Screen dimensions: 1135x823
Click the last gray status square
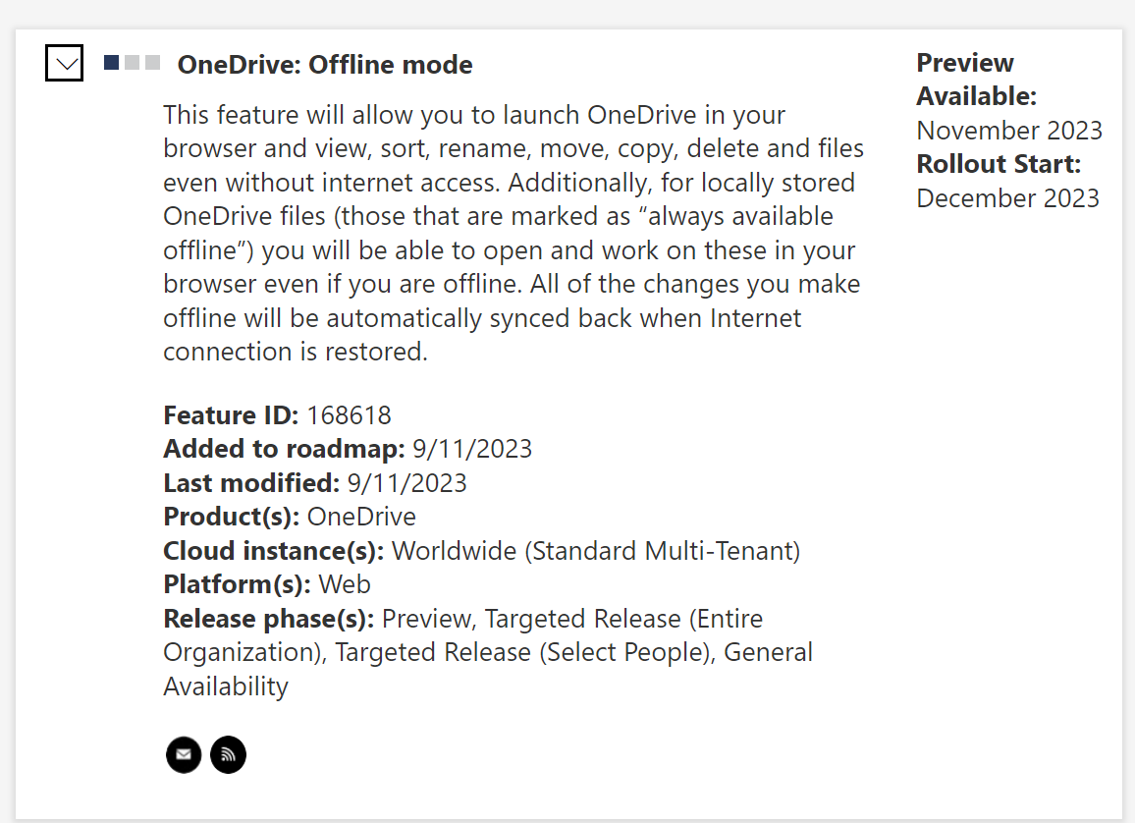click(152, 63)
